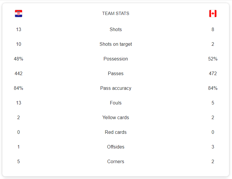Screen dimensions: 232x179
Task: Click the Shots stat label
Action: (x=116, y=29)
